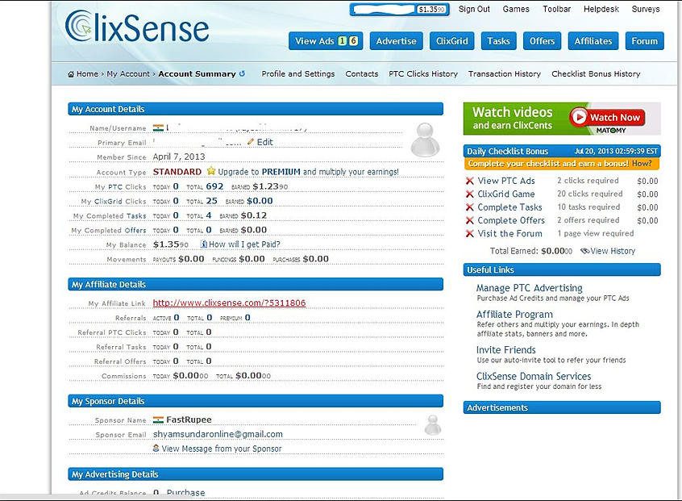The height and width of the screenshot is (501, 682).
Task: Open Complete Offers checklist item
Action: click(x=511, y=220)
